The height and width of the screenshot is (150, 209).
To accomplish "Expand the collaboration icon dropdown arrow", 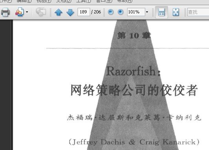I will tap(27, 12).
